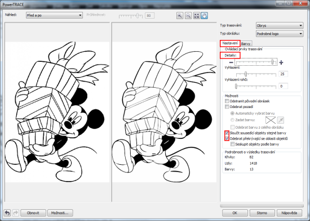Switch to the Barvy tab
Image resolution: width=310 pixels, height=221 pixels.
pyautogui.click(x=246, y=44)
